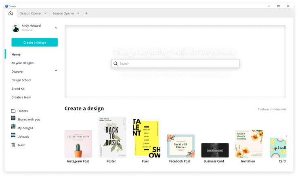Open Shared with you label

coord(29,119)
